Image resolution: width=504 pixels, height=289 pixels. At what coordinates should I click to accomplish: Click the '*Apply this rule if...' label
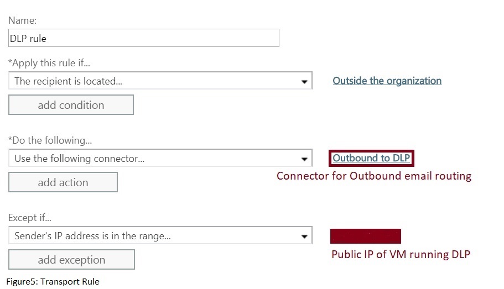point(49,63)
